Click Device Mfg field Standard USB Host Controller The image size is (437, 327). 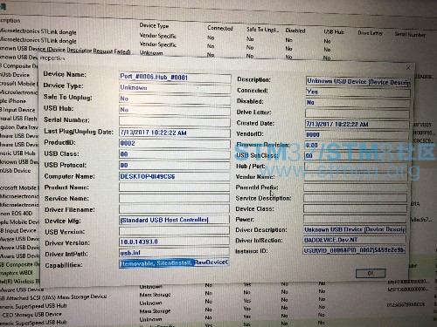coord(175,220)
